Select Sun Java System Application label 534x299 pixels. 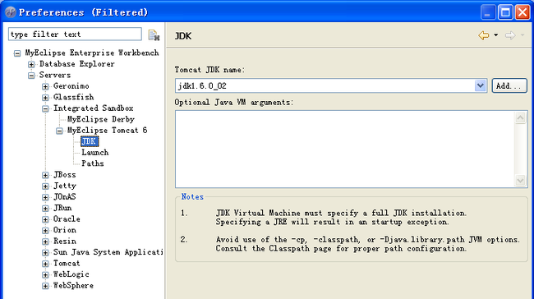[x=108, y=252]
